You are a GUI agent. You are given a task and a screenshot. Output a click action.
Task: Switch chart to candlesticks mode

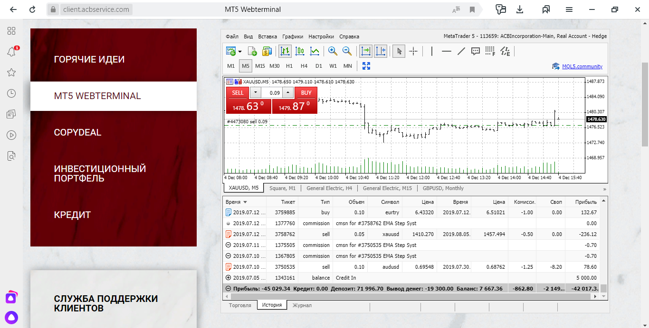coord(300,51)
